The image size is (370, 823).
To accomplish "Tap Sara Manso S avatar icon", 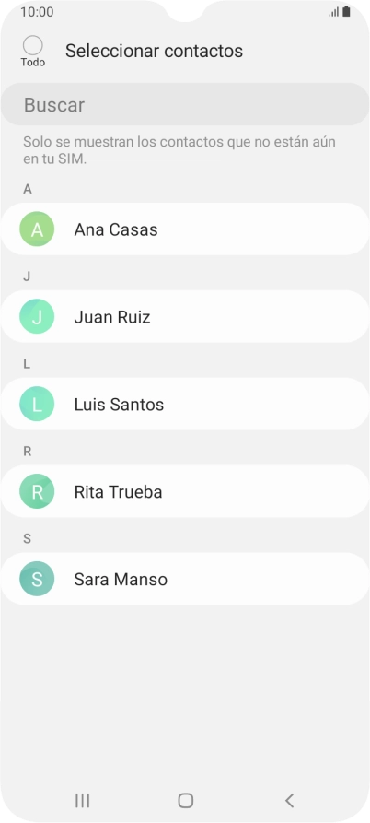I will pyautogui.click(x=37, y=579).
